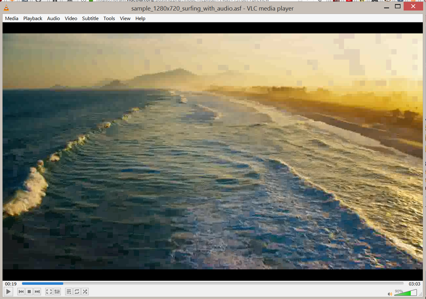Open the View menu

(125, 18)
